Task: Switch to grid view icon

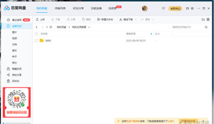Action: click(x=208, y=19)
